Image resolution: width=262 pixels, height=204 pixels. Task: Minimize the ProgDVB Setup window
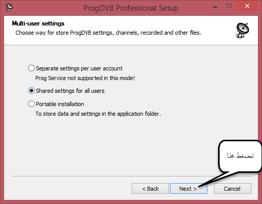pyautogui.click(x=215, y=7)
